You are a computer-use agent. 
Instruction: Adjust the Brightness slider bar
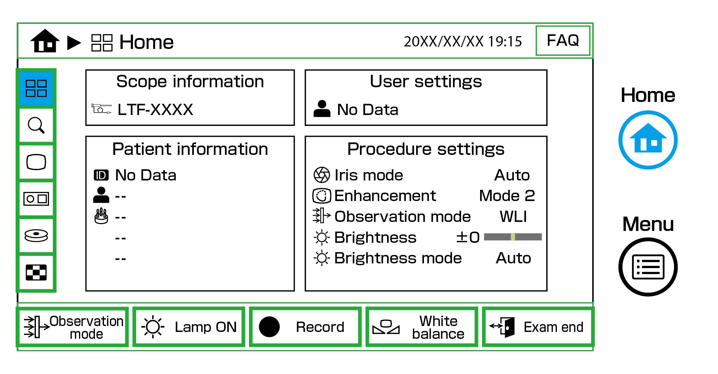[x=513, y=237]
